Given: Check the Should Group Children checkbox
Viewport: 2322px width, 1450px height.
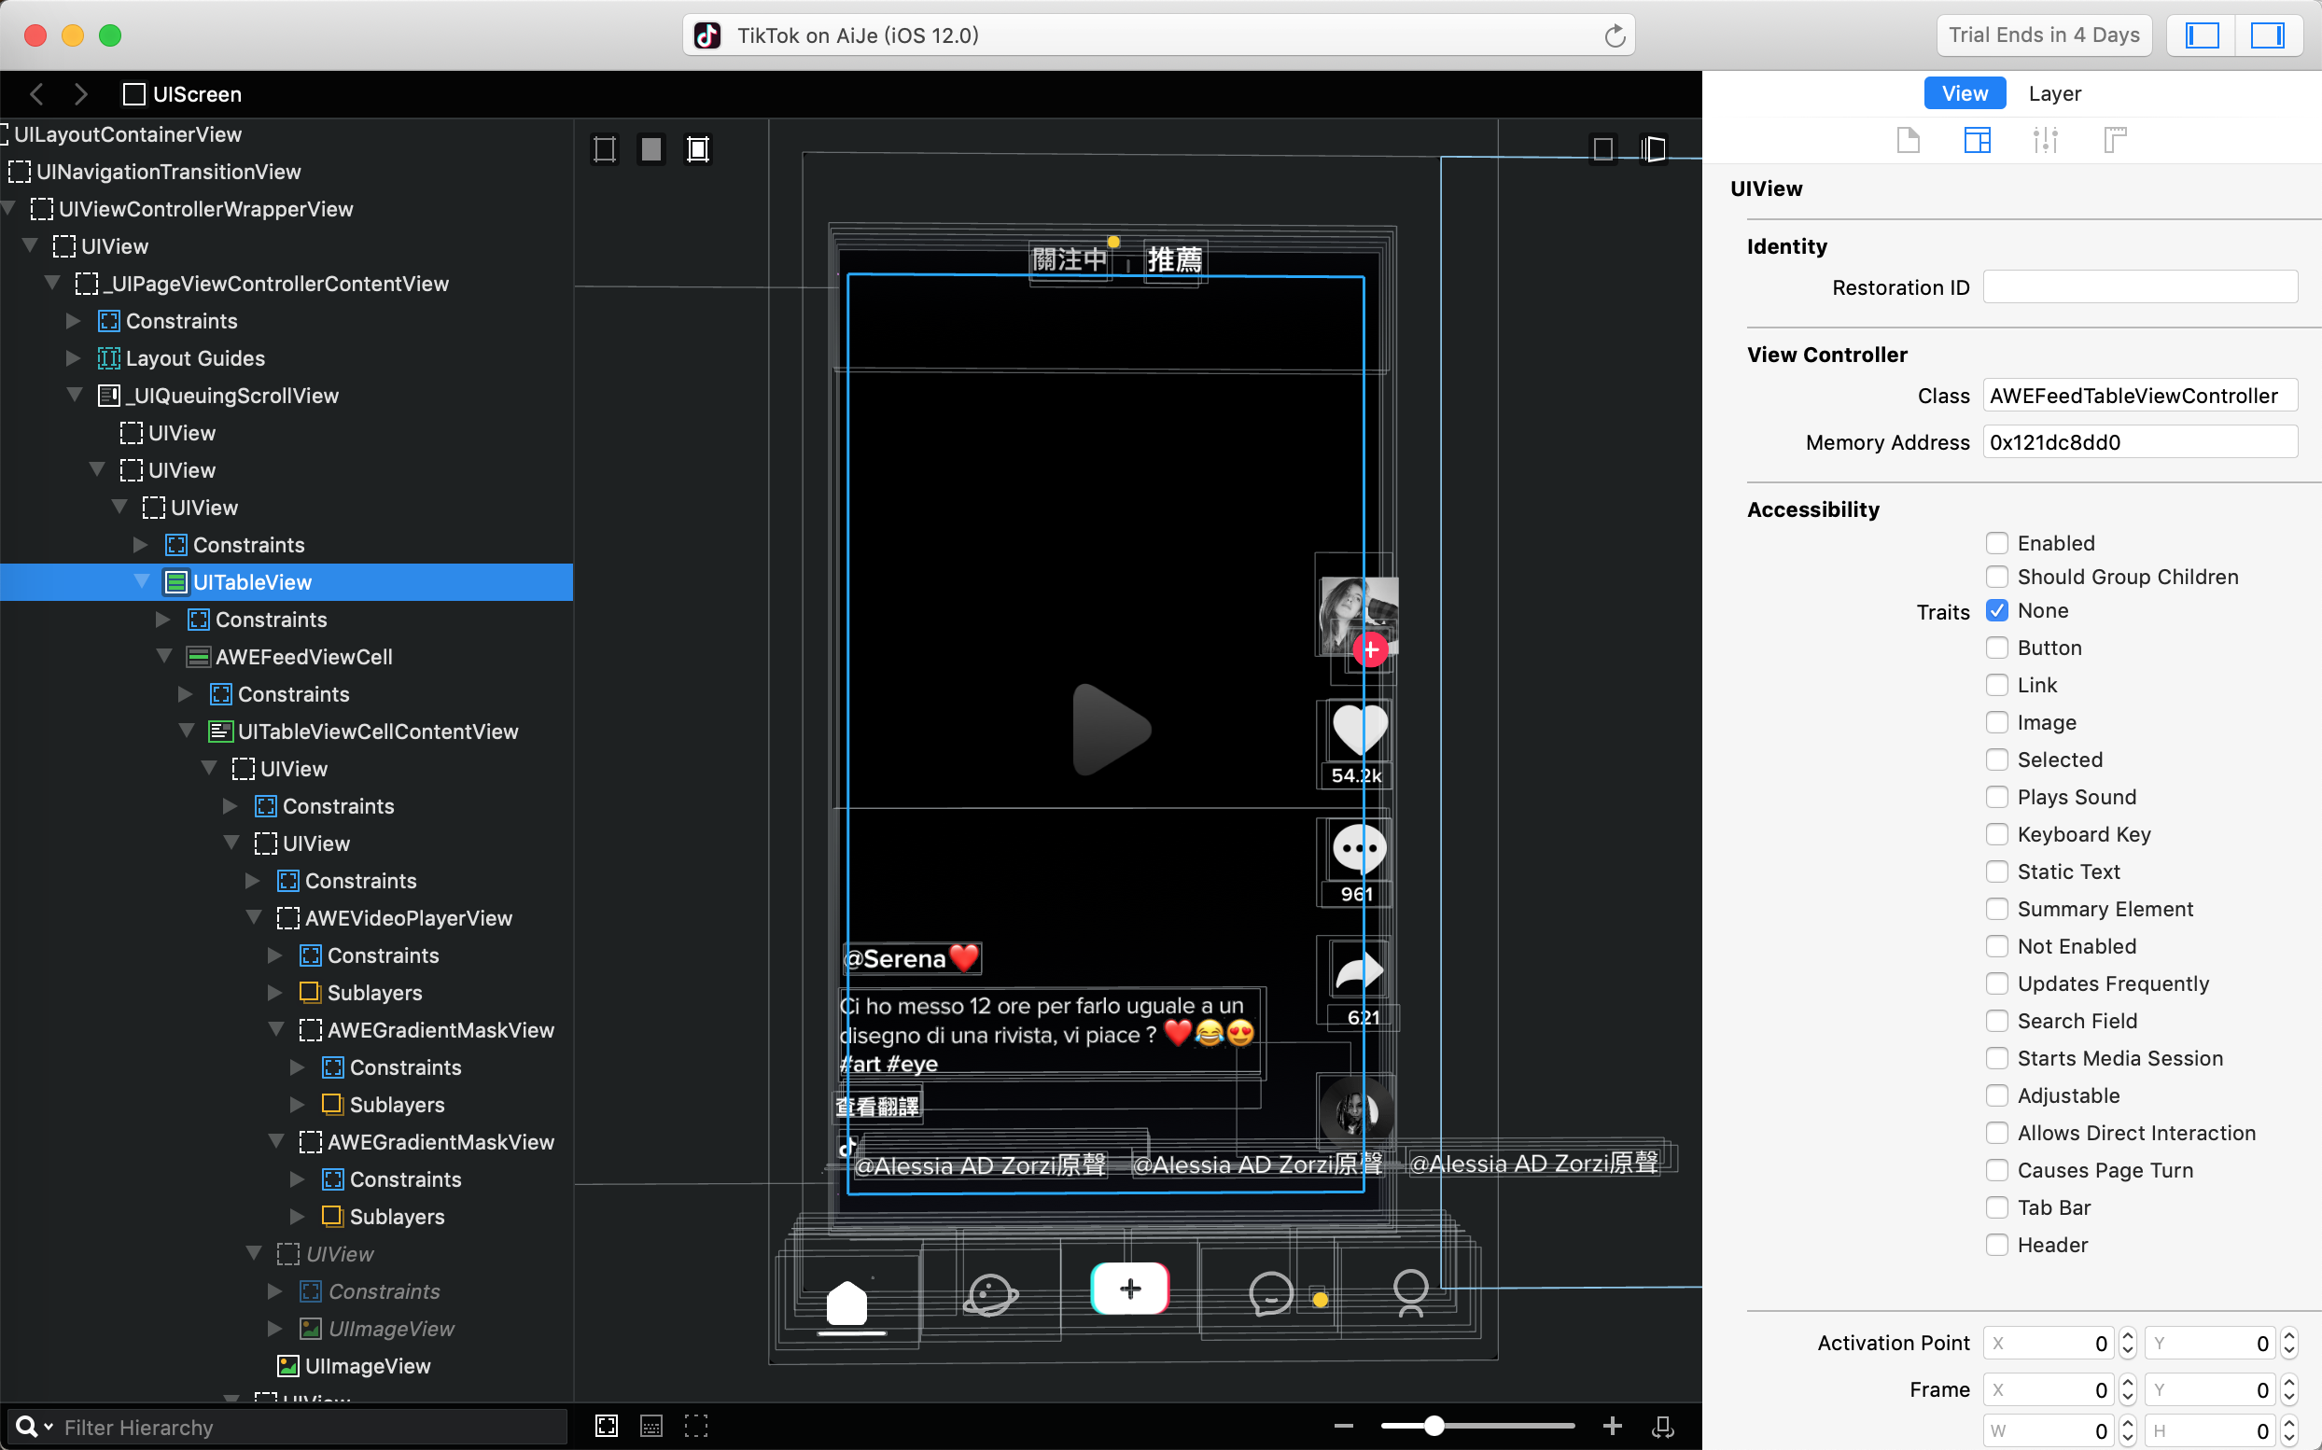Looking at the screenshot, I should click(1997, 577).
